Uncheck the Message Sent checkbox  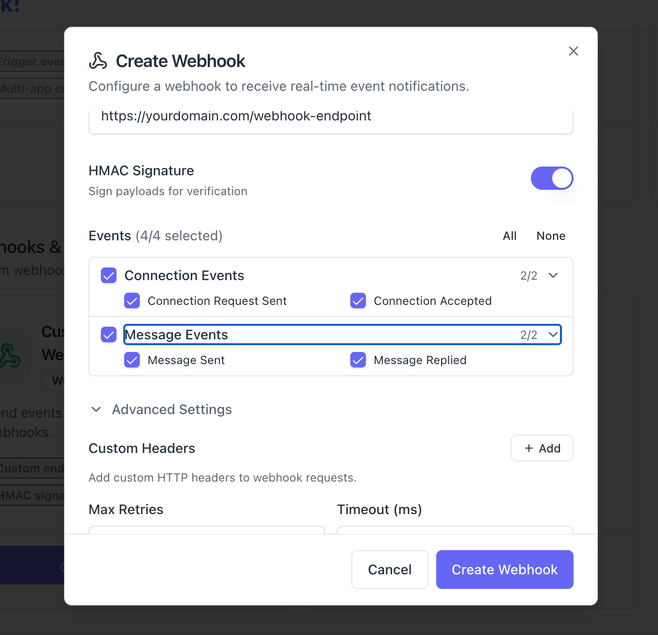[132, 360]
